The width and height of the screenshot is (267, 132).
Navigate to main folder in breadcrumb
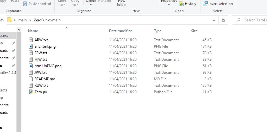point(22,20)
